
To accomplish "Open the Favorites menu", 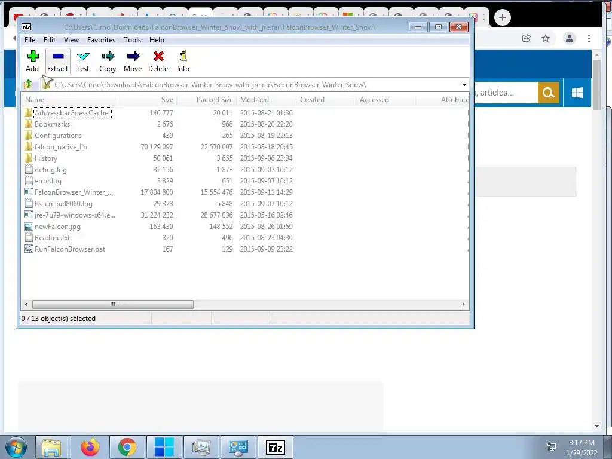I will [x=101, y=40].
